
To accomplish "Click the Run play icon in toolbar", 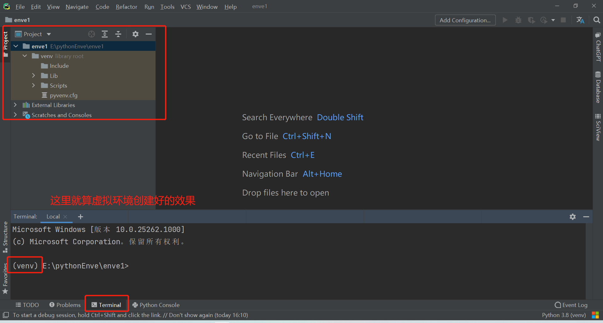I will (505, 20).
